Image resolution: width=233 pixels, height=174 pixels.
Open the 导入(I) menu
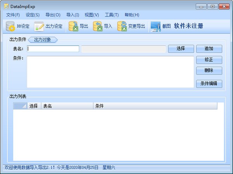(73, 15)
